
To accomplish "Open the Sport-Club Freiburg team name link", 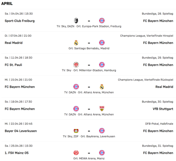I will pyautogui.click(x=20, y=21).
